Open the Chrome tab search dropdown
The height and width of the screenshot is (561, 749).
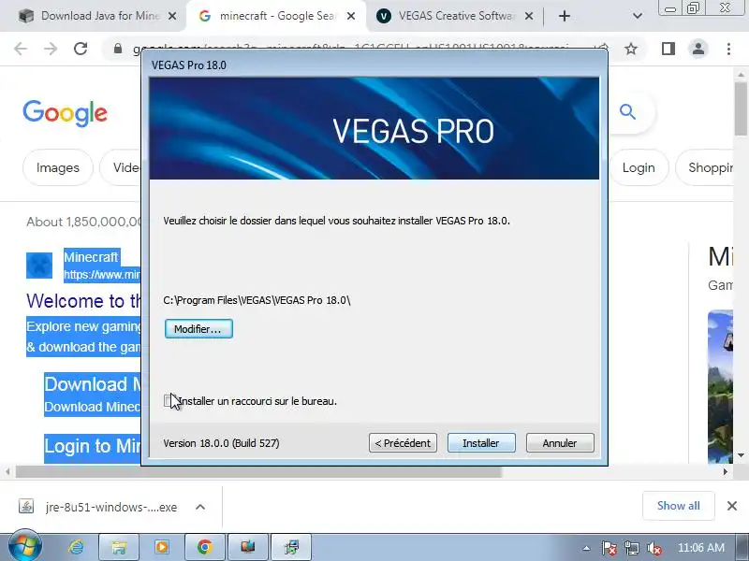pos(638,16)
